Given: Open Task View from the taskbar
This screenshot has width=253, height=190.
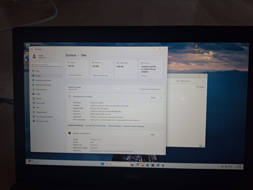Looking at the screenshot, I should coord(132,165).
